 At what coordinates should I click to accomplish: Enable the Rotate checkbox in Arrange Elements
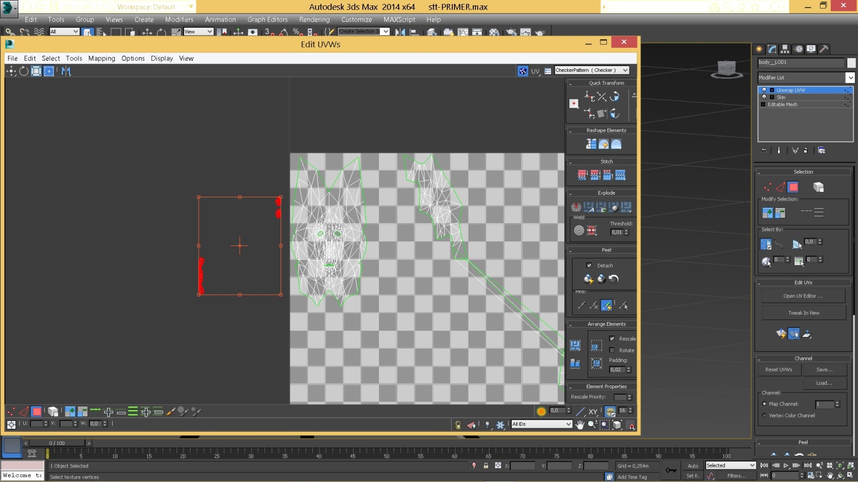[x=612, y=350]
